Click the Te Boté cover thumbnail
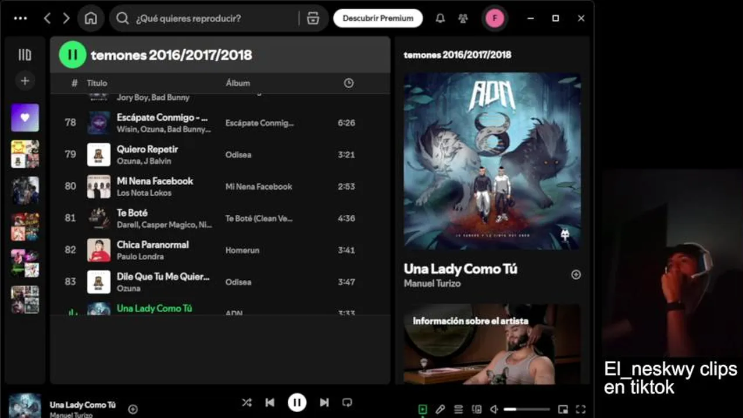Viewport: 743px width, 418px height. (x=99, y=218)
